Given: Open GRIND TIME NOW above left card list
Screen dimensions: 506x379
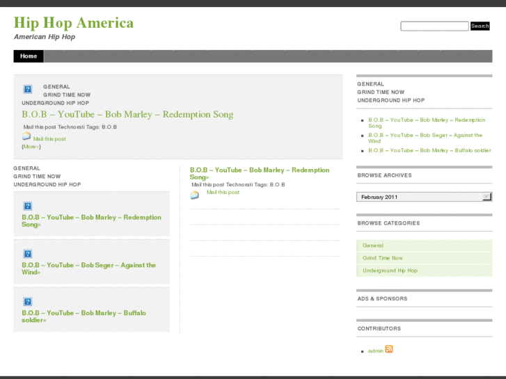Looking at the screenshot, I should (x=37, y=177).
